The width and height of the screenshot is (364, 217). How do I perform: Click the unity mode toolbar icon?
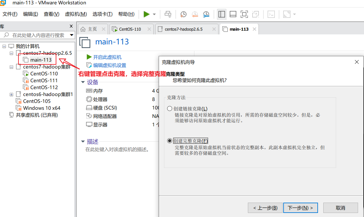[256, 14]
